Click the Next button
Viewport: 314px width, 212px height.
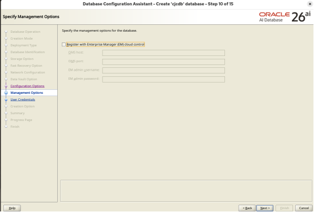tap(265, 208)
